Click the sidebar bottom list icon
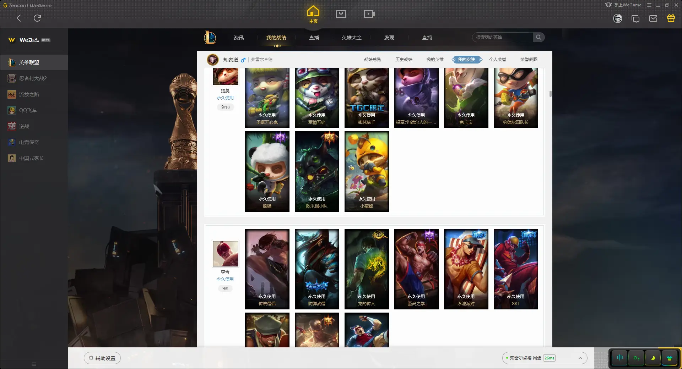 tap(34, 364)
